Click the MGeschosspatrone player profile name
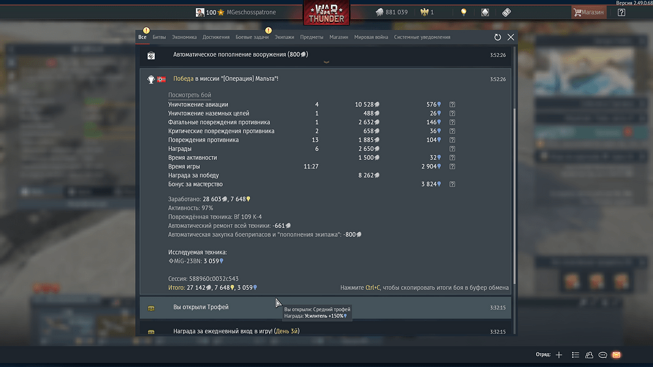Image resolution: width=653 pixels, height=367 pixels. (x=251, y=12)
